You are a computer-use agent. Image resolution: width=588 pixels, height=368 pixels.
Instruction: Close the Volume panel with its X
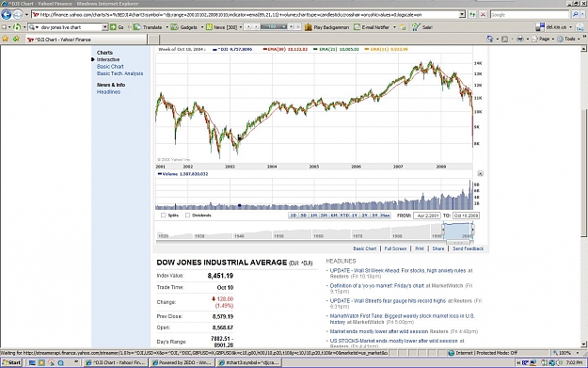(x=481, y=173)
